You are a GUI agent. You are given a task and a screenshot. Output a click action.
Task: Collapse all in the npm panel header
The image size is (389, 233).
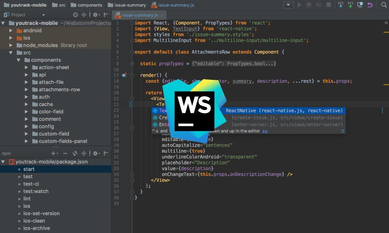tap(84, 154)
